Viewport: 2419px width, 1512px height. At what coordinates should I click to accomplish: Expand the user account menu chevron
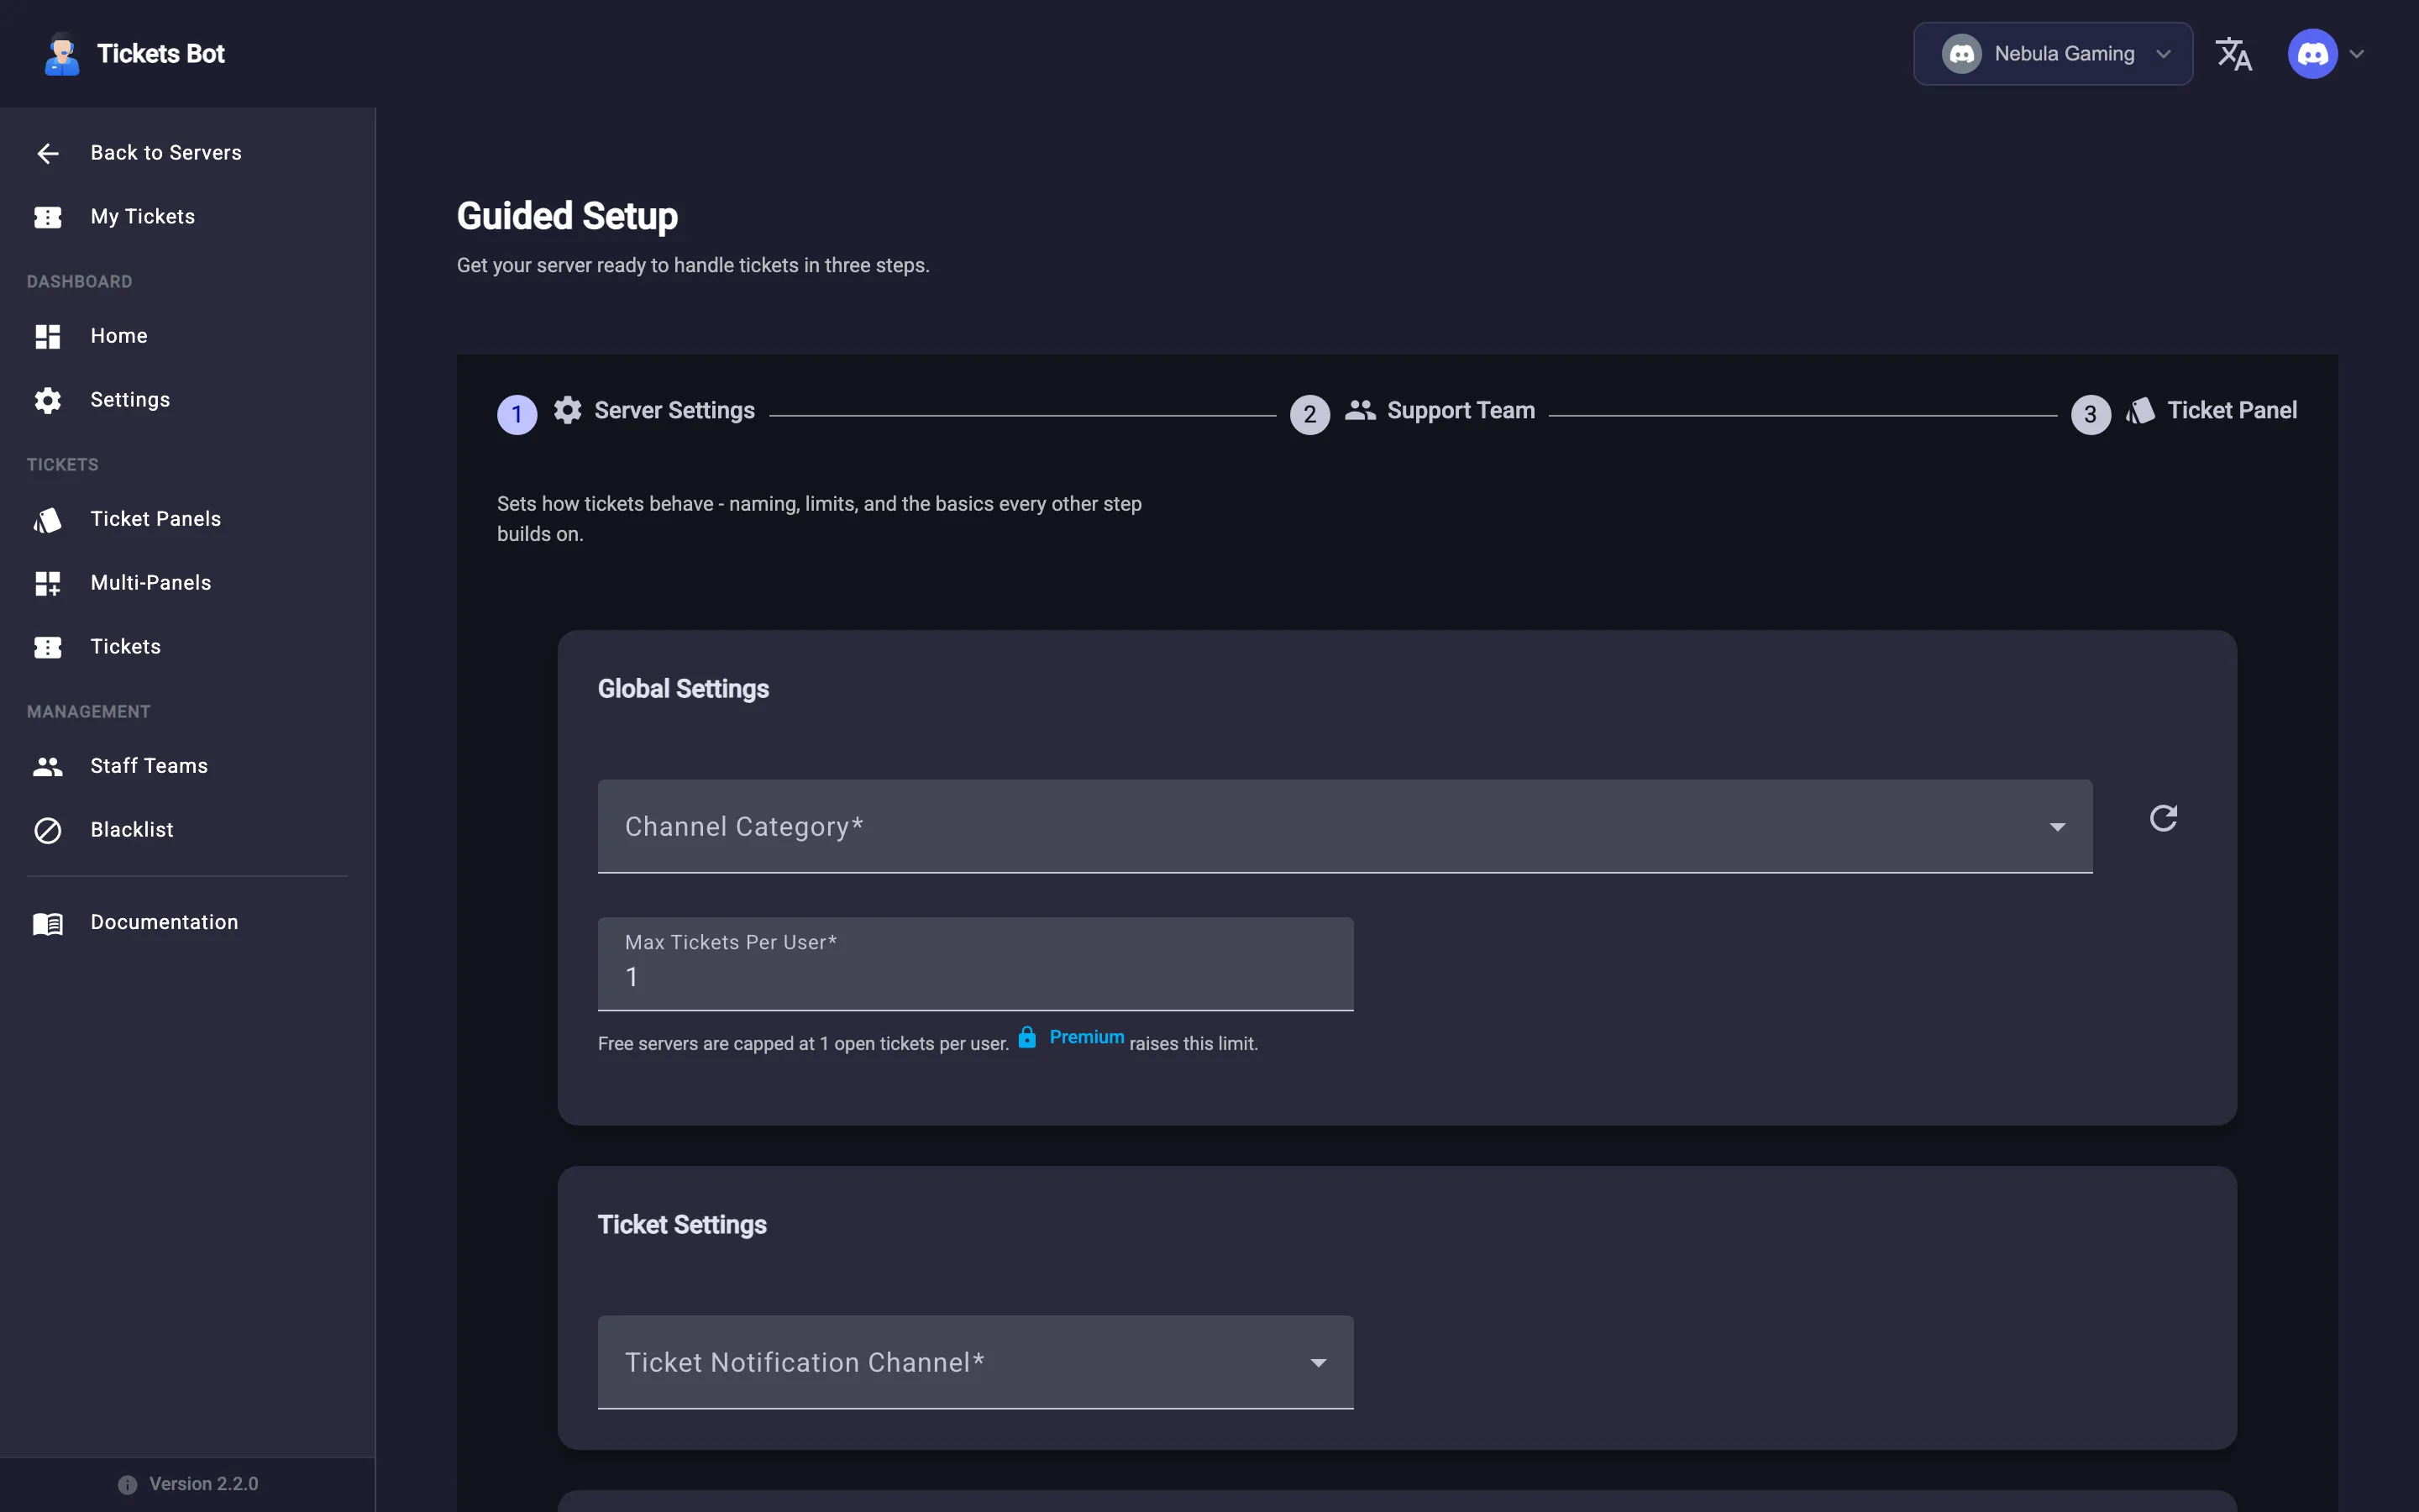pyautogui.click(x=2356, y=54)
